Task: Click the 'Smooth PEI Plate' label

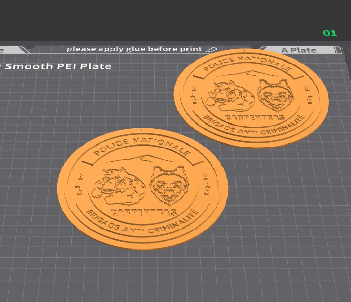Action: tap(58, 66)
